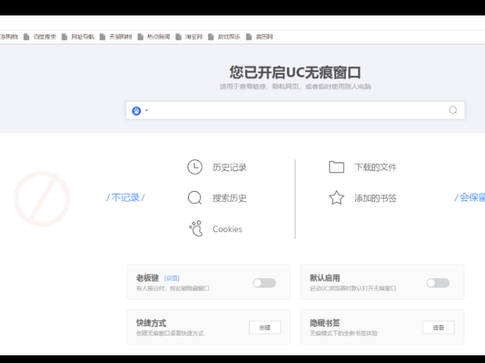Click the 天猫购物 bookmark page icon
This screenshot has height=363, width=485.
[103, 37]
